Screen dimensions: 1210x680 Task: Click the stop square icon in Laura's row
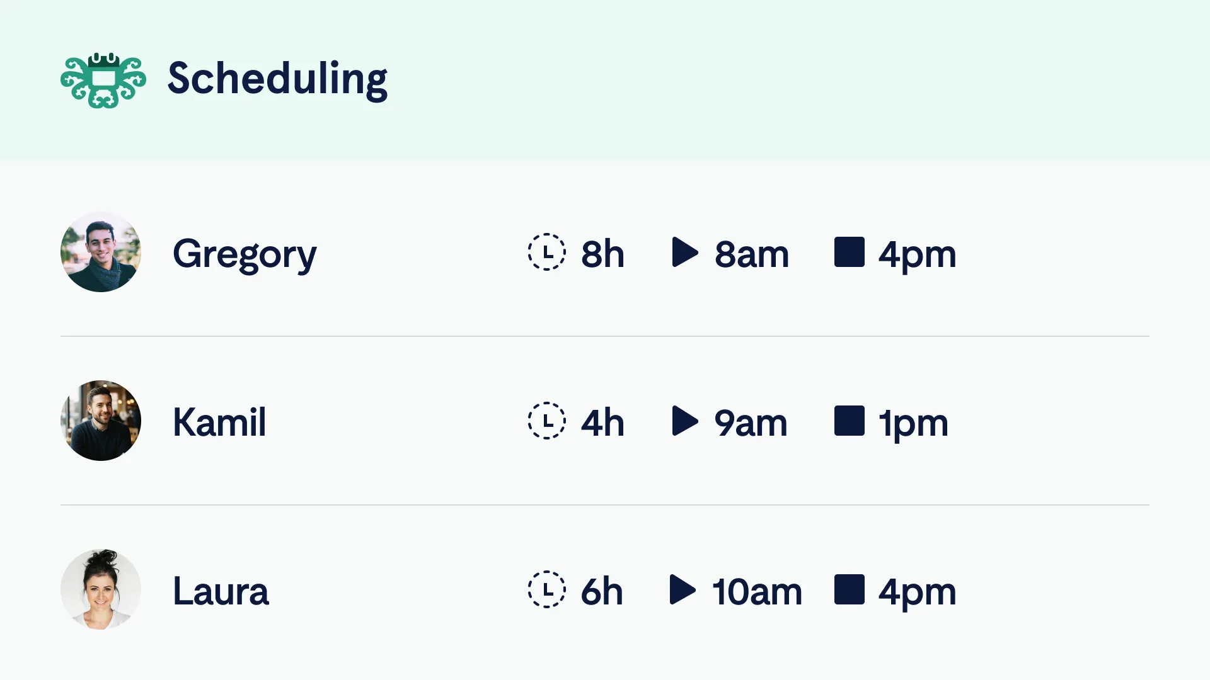849,589
